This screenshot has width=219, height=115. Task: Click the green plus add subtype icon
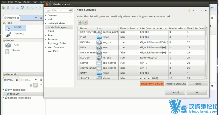point(80,22)
